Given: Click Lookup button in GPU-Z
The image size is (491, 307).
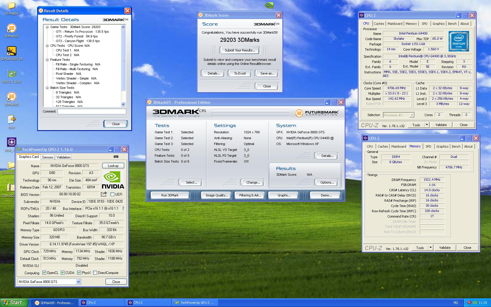Looking at the screenshot, I should [x=113, y=166].
